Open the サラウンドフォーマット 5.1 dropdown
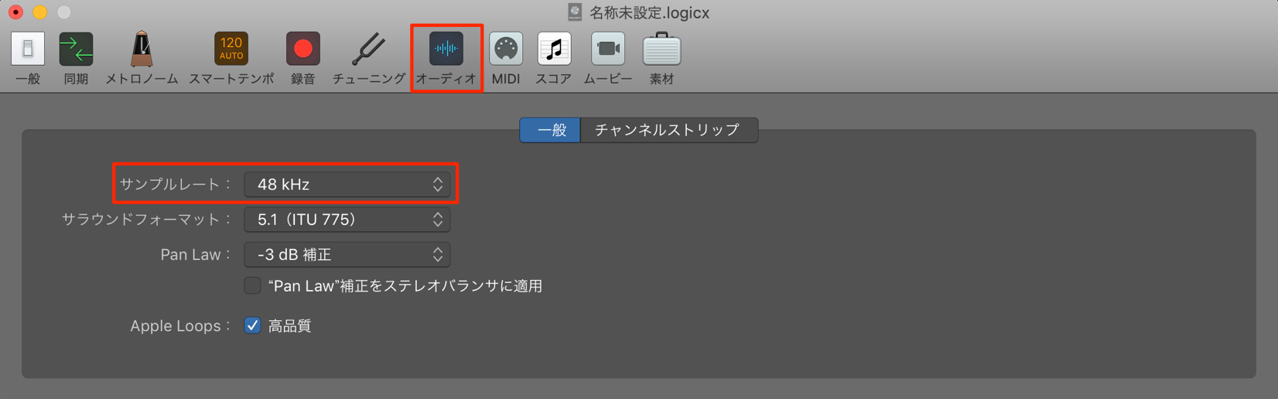The height and width of the screenshot is (399, 1278). coord(347,220)
